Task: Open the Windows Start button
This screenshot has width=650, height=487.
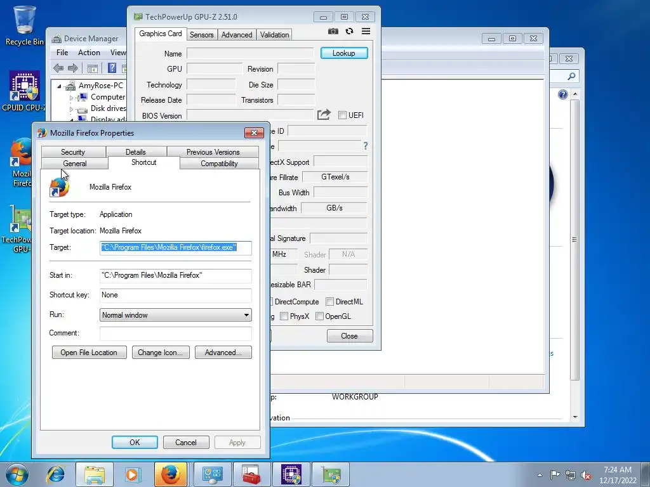Action: coord(17,474)
